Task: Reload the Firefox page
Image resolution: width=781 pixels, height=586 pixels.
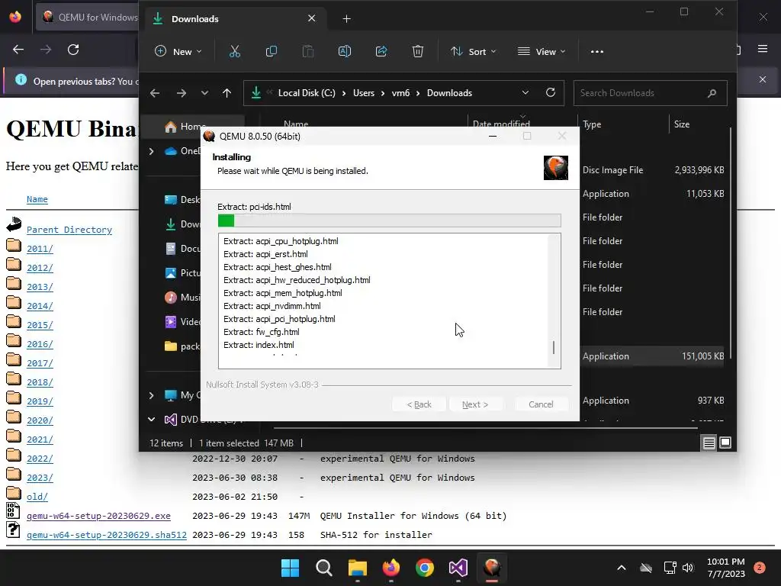Action: (73, 50)
